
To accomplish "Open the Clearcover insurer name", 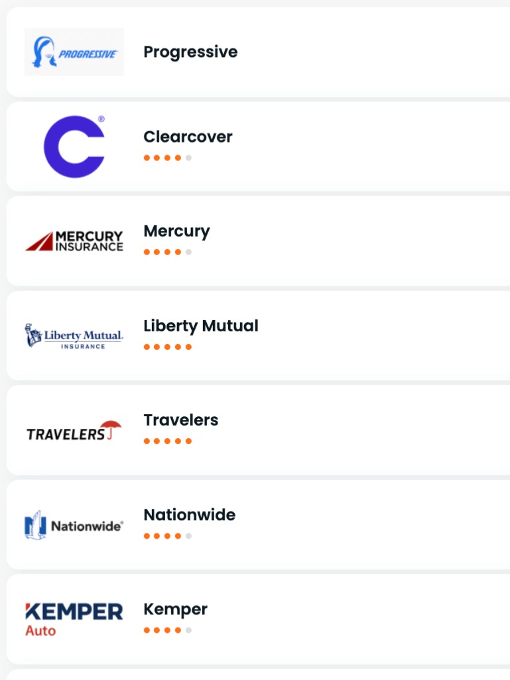I will (x=188, y=137).
